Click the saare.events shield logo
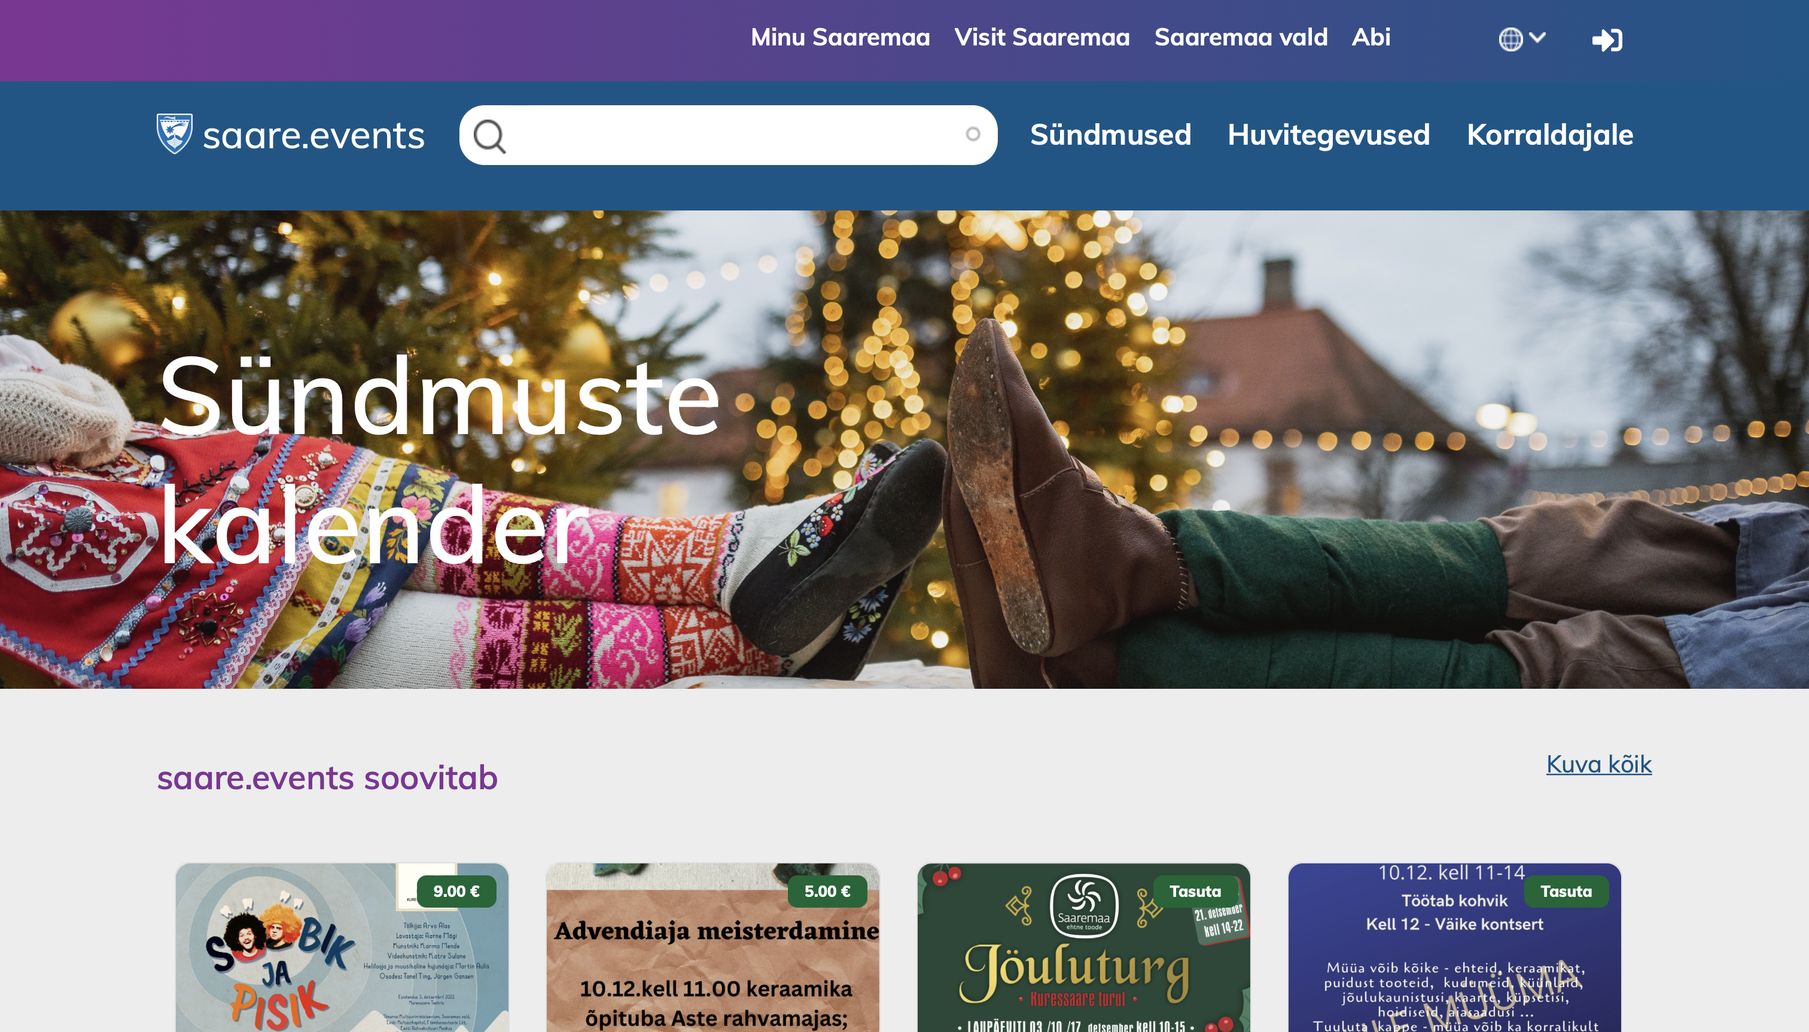The image size is (1809, 1032). (x=173, y=133)
